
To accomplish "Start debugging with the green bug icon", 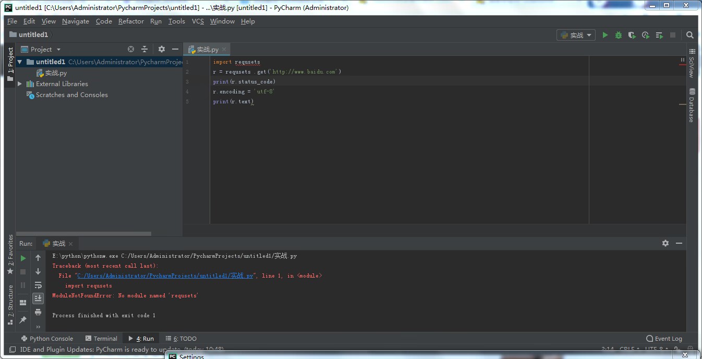I will (619, 35).
